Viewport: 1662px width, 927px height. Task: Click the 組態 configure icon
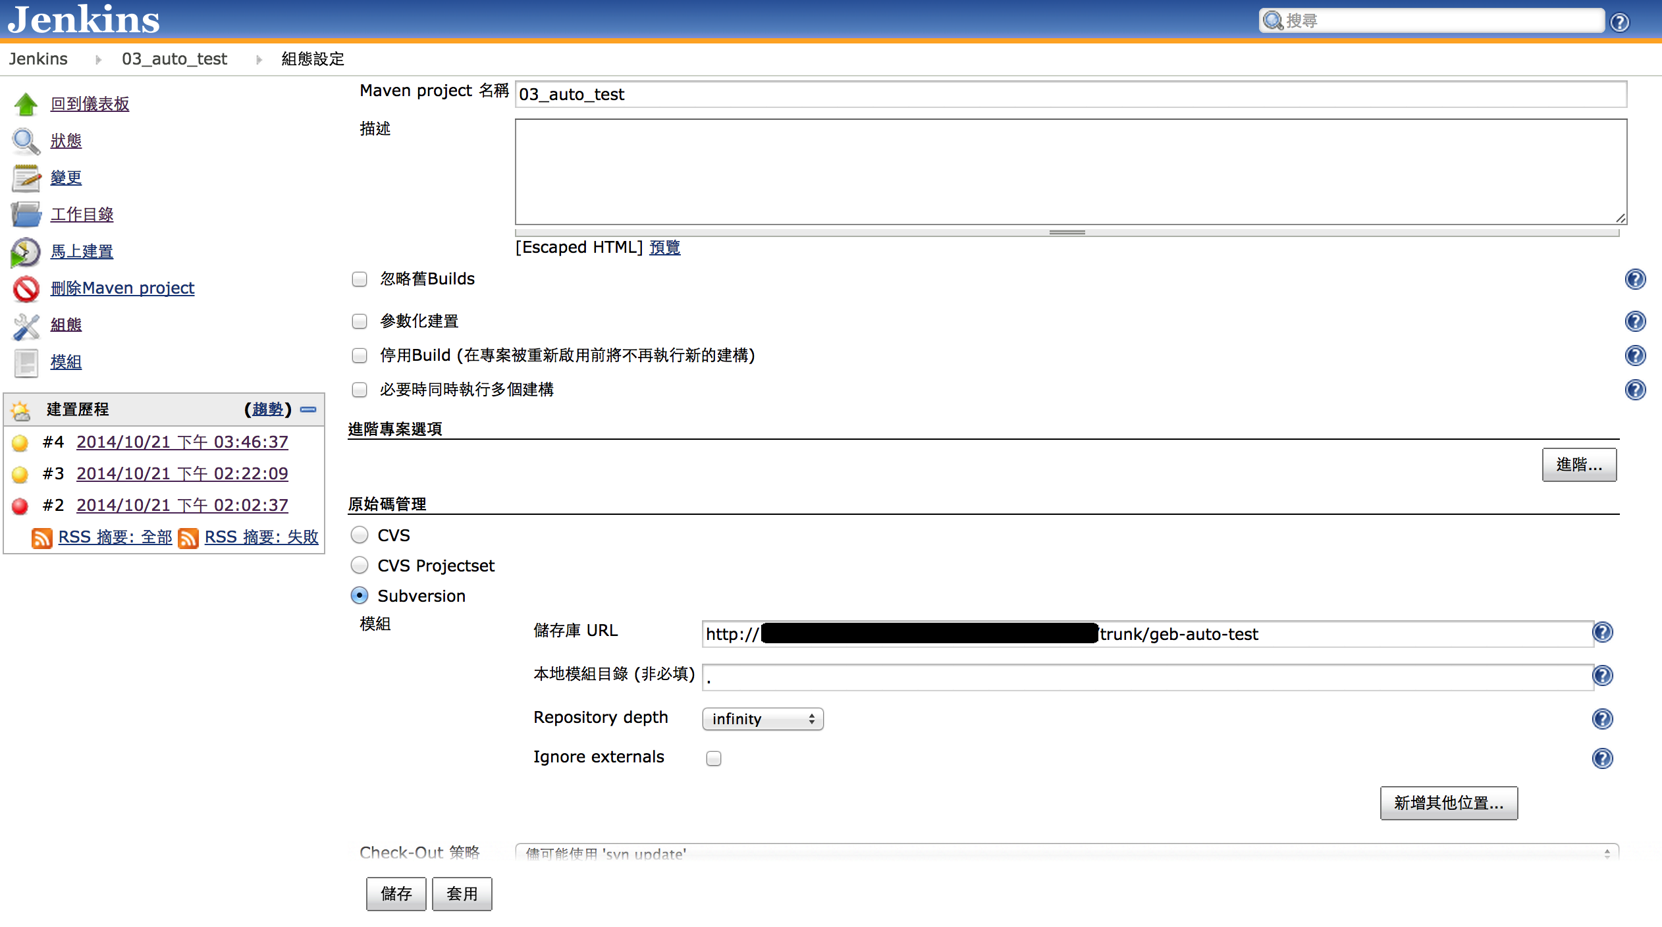point(25,324)
